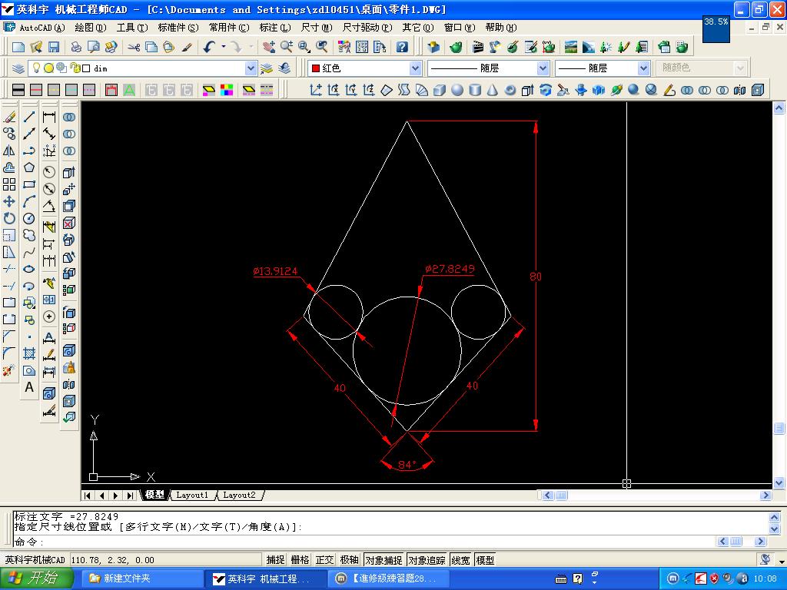Expand the dim layer dropdown
This screenshot has height=590, width=787.
(x=251, y=68)
